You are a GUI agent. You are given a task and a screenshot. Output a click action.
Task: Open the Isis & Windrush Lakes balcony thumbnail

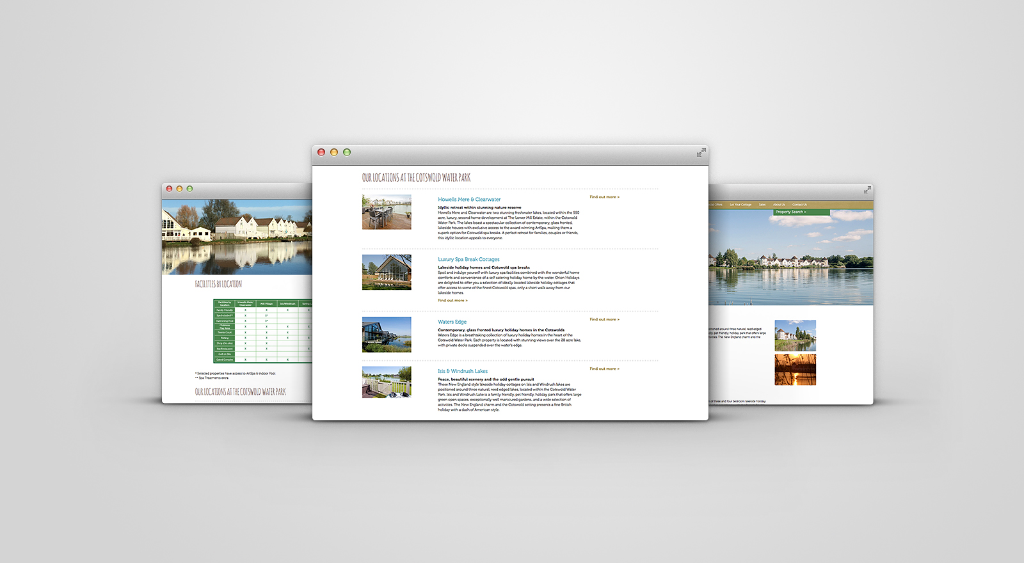387,382
